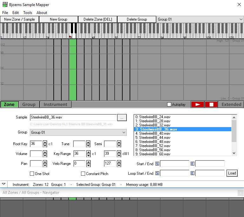Enable the One Shot checkbox
244x217 pixels.
coord(32,173)
